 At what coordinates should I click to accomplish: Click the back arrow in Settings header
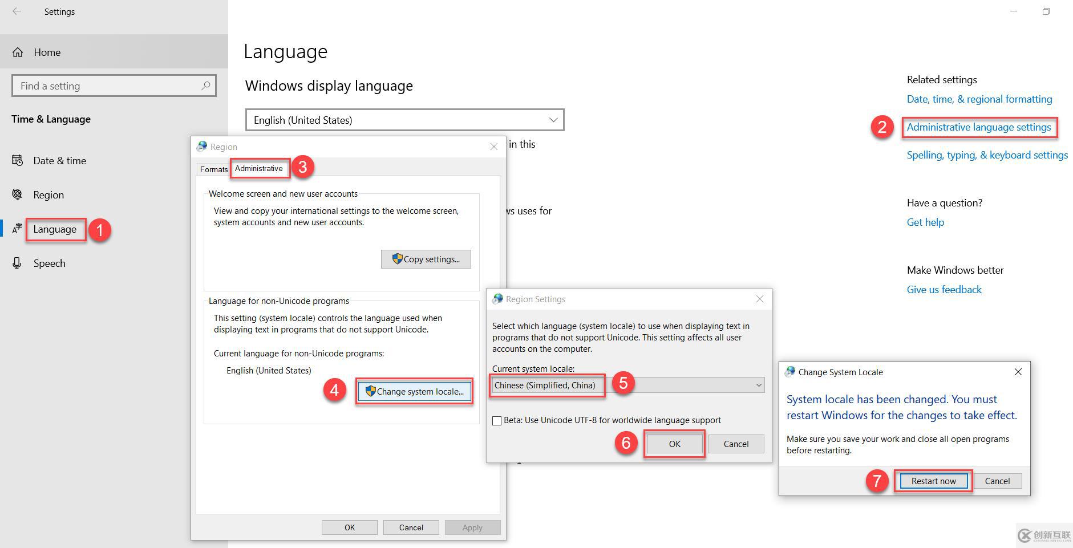17,11
